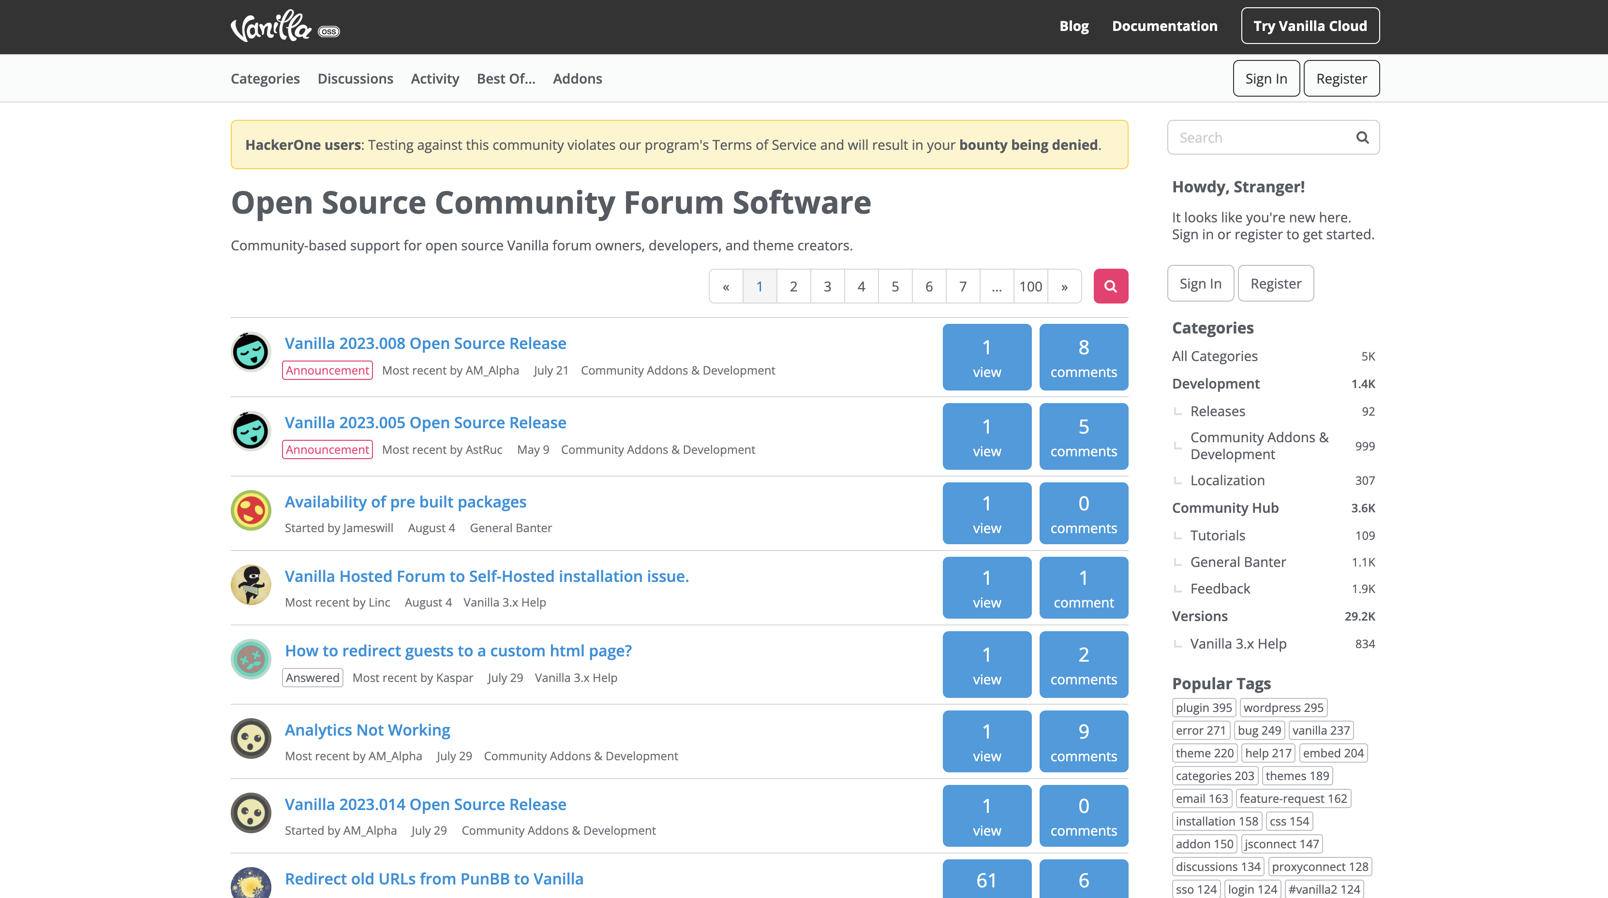Image resolution: width=1608 pixels, height=898 pixels.
Task: Click the pink discussion search button
Action: 1110,286
